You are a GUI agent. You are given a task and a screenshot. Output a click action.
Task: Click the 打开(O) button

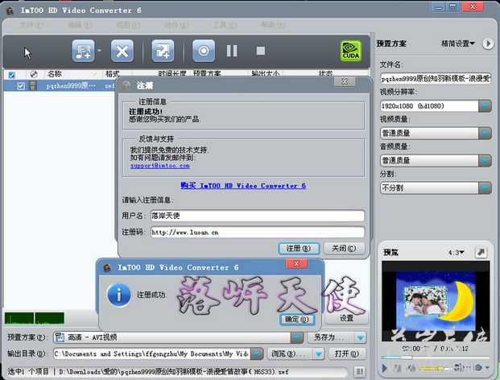[347, 354]
